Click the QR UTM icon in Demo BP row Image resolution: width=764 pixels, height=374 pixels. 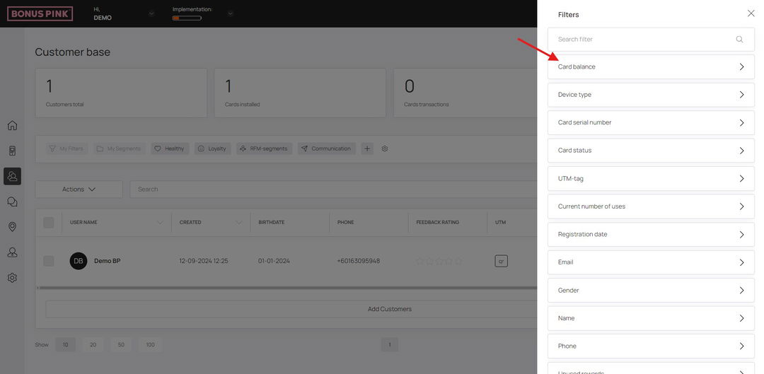click(x=501, y=261)
